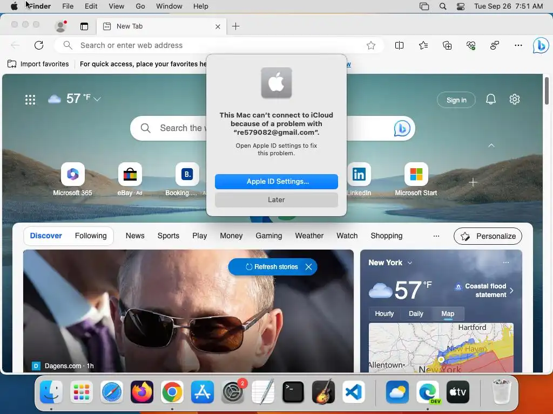Switch to the Following tab

tap(91, 236)
